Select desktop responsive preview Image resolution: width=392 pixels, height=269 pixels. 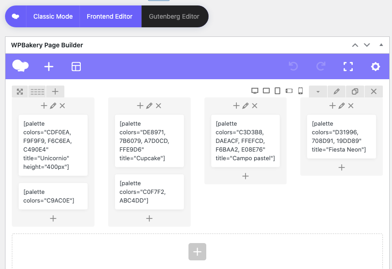point(255,91)
